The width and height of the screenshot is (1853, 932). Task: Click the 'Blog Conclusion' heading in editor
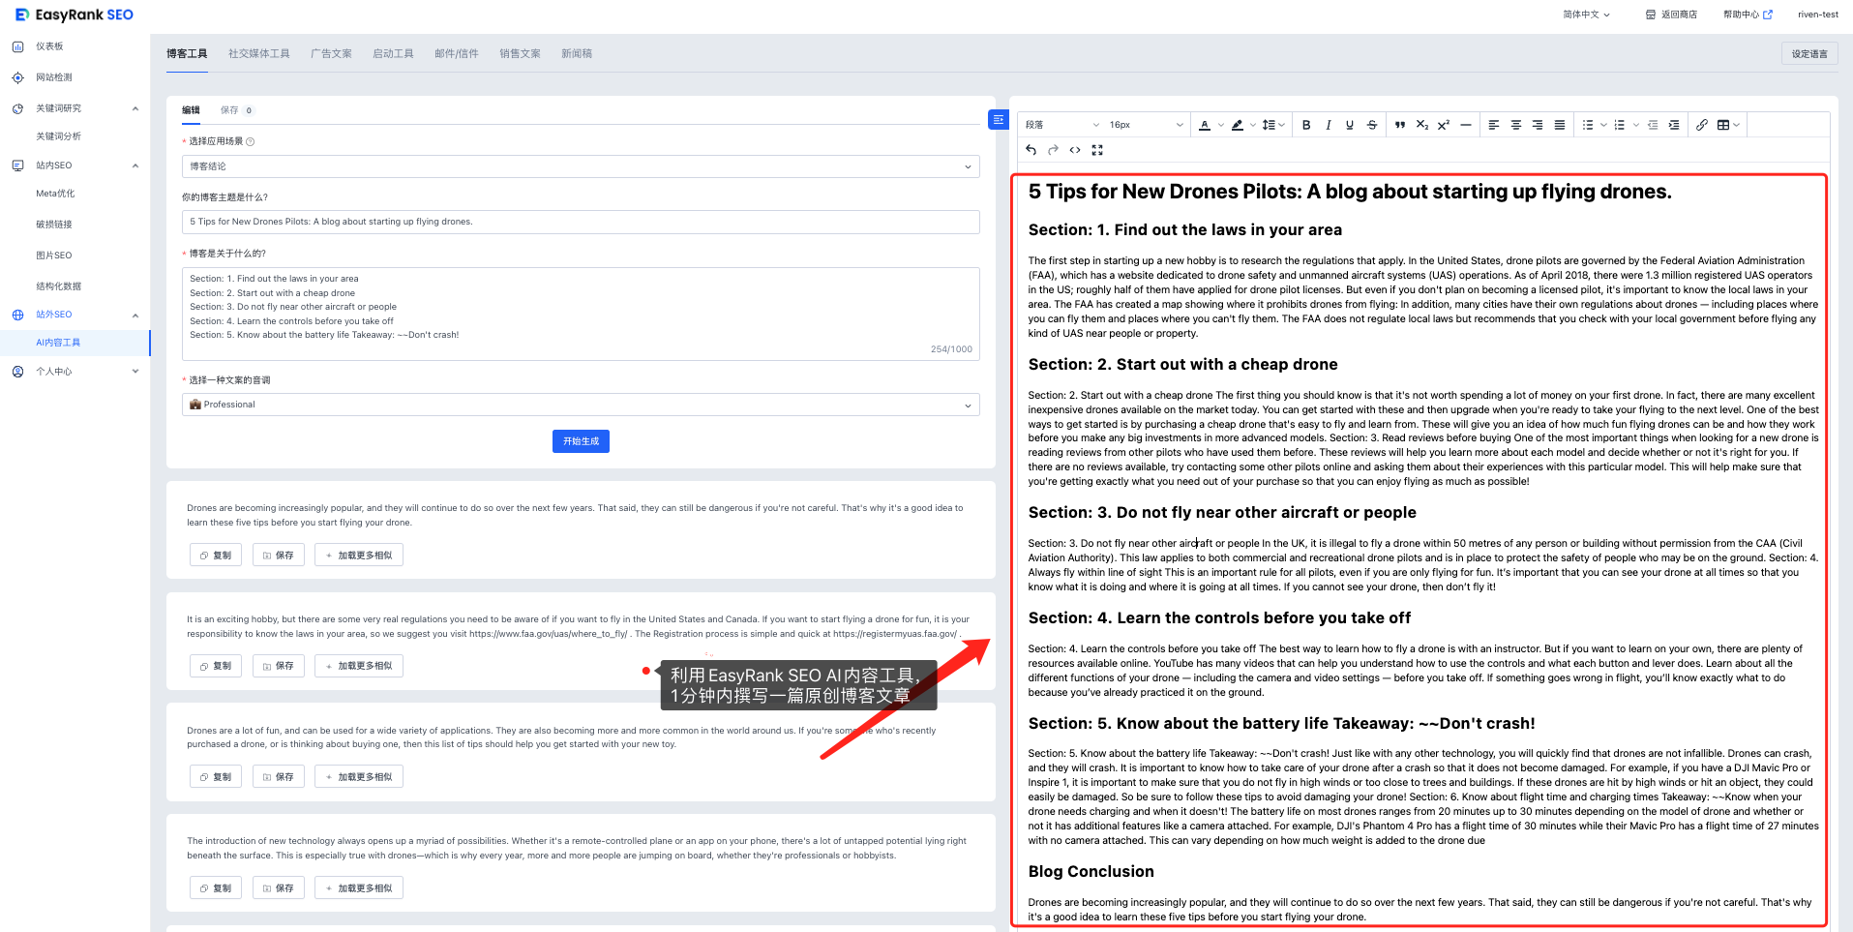point(1091,872)
